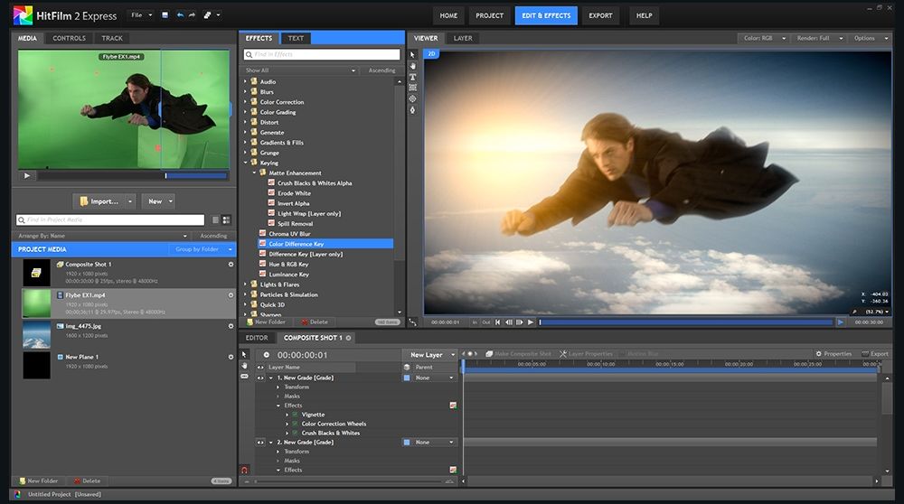Toggle Motion Blur in timeline toolbar

tap(638, 354)
